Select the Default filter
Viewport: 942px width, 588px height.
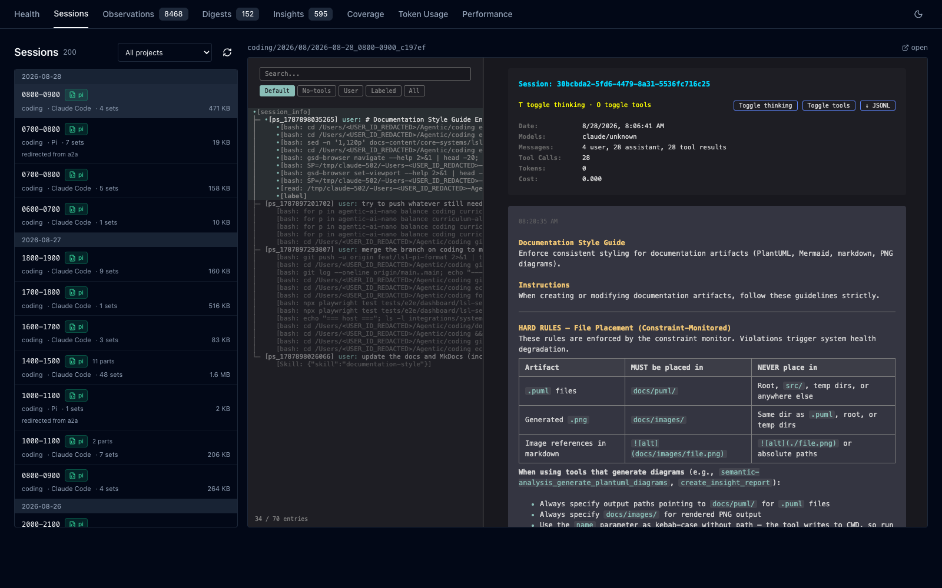(x=277, y=91)
